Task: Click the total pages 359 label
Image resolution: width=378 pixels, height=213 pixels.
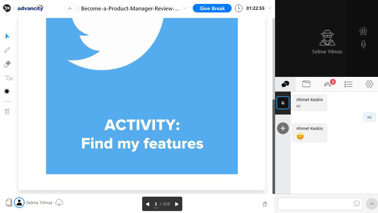Action: click(166, 204)
